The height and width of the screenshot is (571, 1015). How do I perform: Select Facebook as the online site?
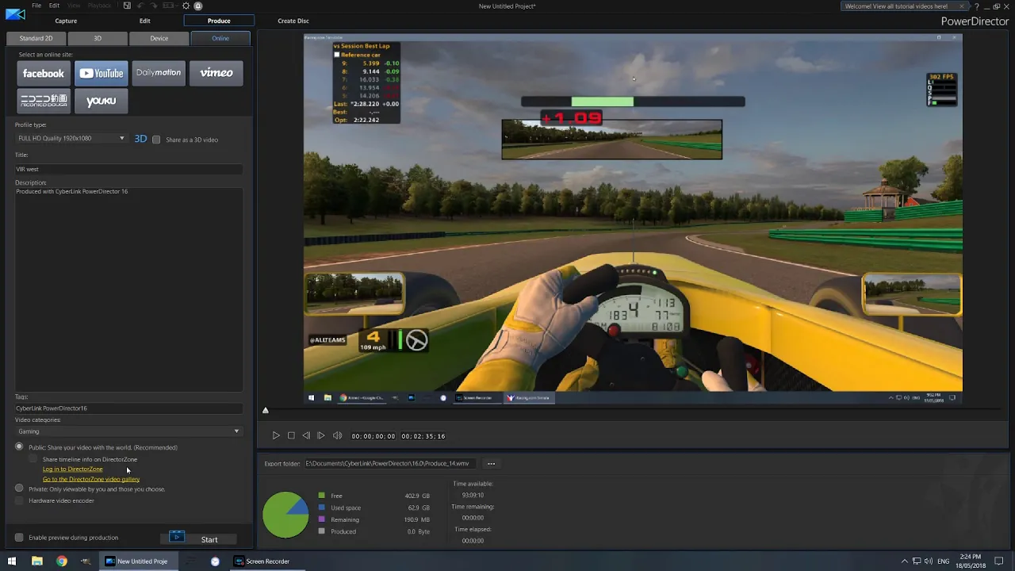43,73
